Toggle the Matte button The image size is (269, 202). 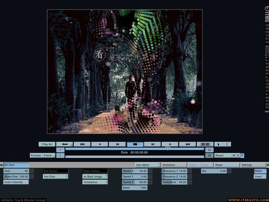point(260,171)
